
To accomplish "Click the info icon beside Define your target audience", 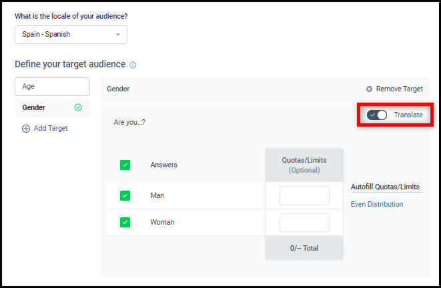I will (133, 65).
